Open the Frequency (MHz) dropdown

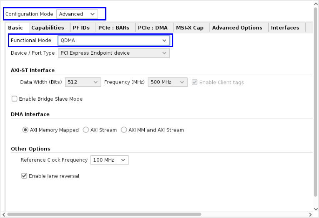click(x=167, y=82)
